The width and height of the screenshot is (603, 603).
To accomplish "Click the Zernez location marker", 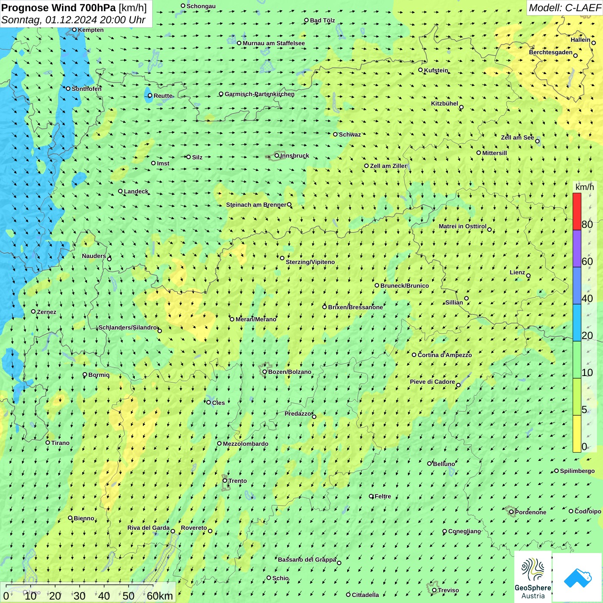I will [x=33, y=311].
